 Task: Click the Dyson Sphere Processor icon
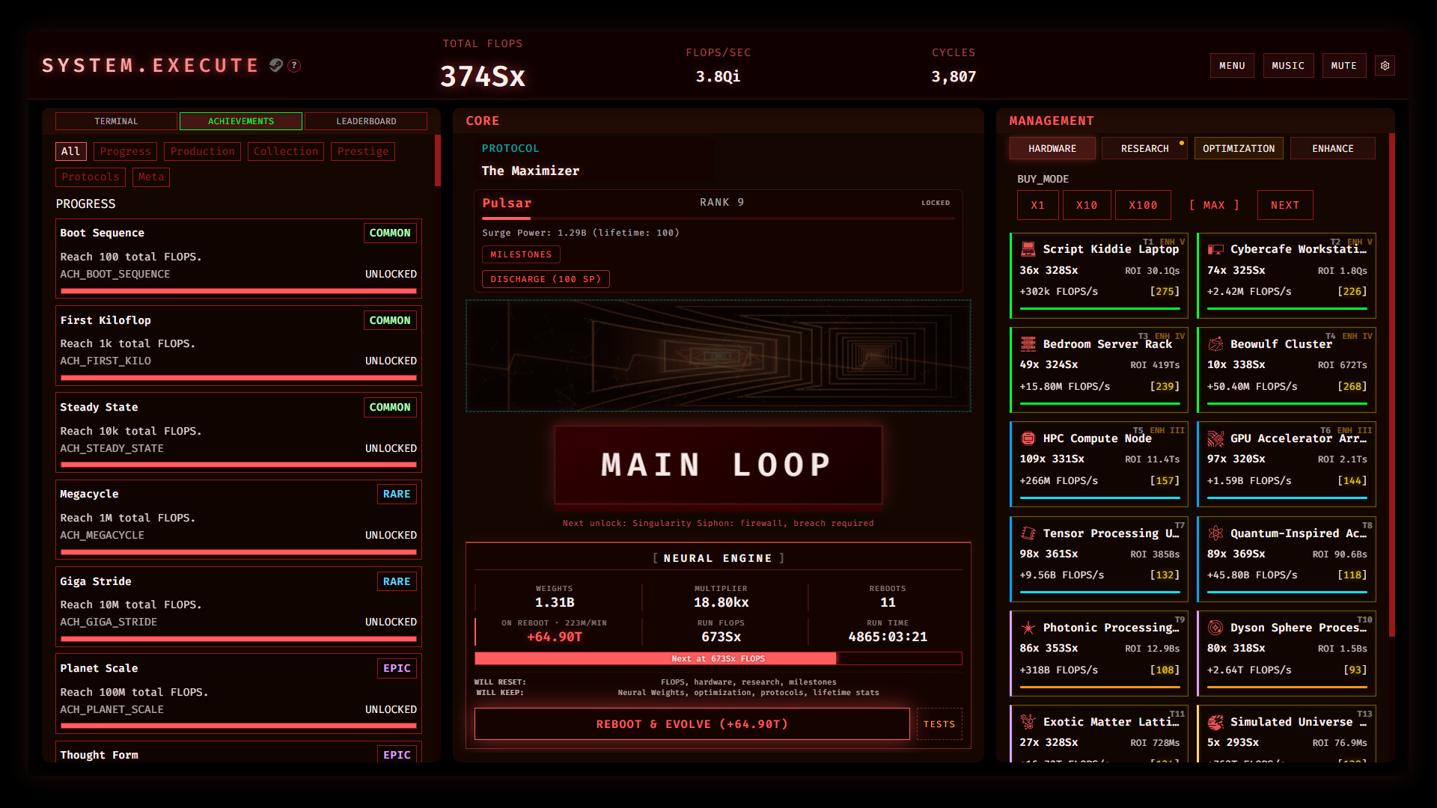pyautogui.click(x=1215, y=628)
